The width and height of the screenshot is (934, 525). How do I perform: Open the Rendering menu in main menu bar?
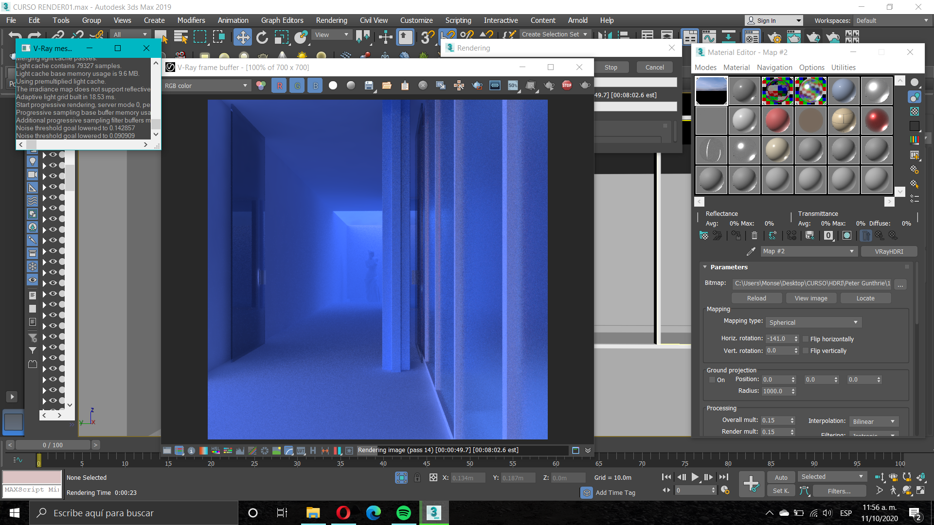[331, 20]
